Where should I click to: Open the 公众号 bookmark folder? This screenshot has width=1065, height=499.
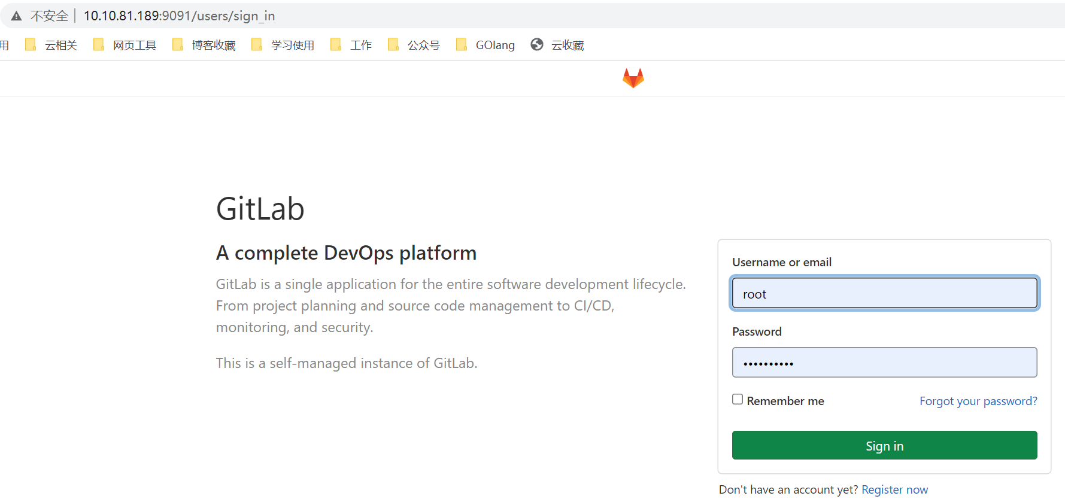coord(414,45)
